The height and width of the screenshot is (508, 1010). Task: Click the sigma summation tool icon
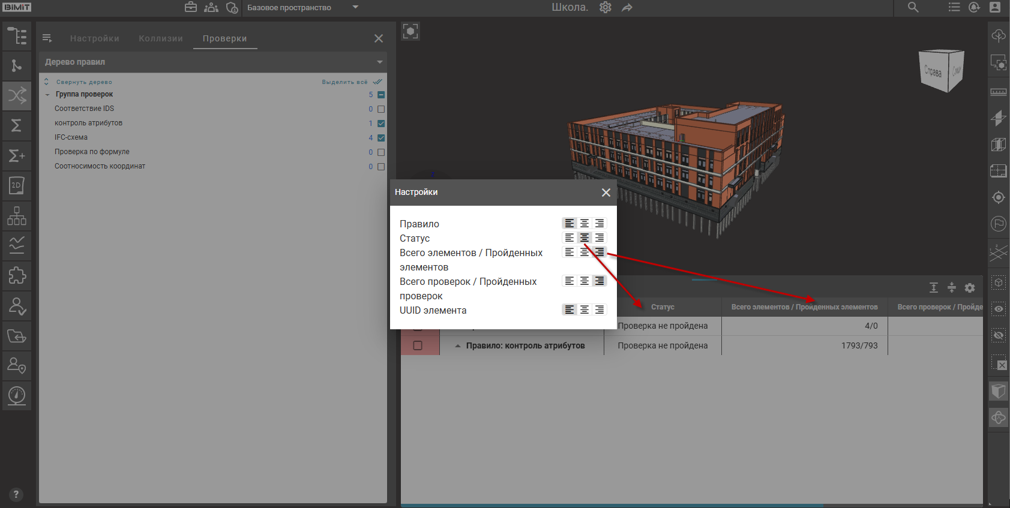click(17, 125)
